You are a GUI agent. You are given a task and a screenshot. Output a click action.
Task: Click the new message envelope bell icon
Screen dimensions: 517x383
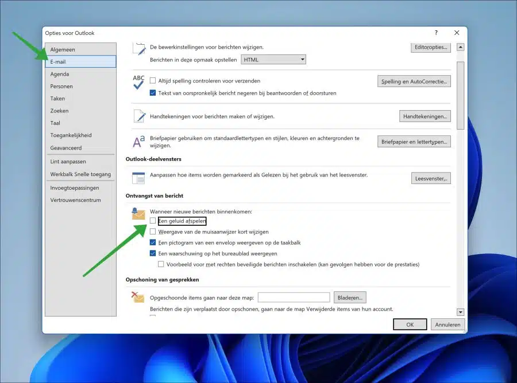[x=138, y=213]
